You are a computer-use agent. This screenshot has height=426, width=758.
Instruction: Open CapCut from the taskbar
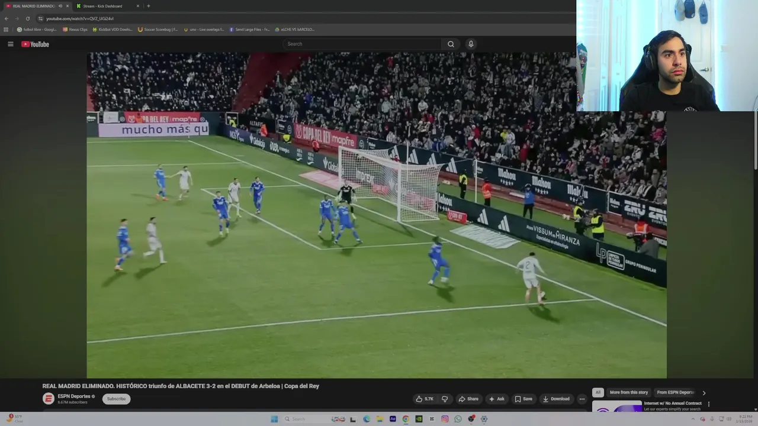pos(432,419)
